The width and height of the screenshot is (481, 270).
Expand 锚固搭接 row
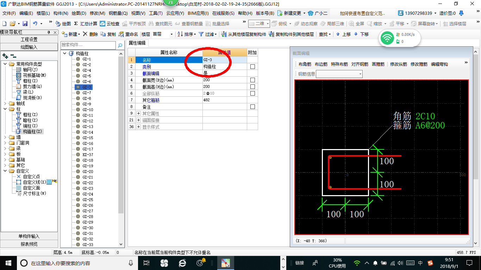click(x=138, y=120)
